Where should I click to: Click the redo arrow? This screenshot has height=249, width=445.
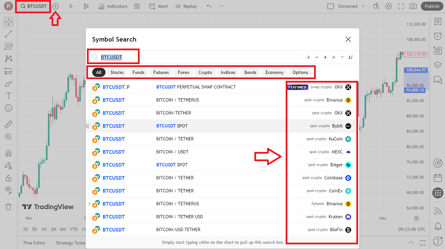(x=221, y=6)
